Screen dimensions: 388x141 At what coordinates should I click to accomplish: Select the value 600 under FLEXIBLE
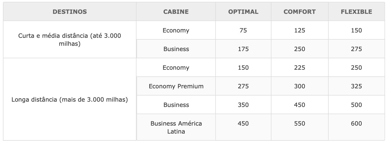(x=356, y=123)
